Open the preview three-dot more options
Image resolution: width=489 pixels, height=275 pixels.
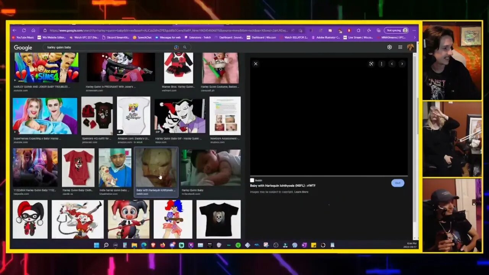[381, 64]
